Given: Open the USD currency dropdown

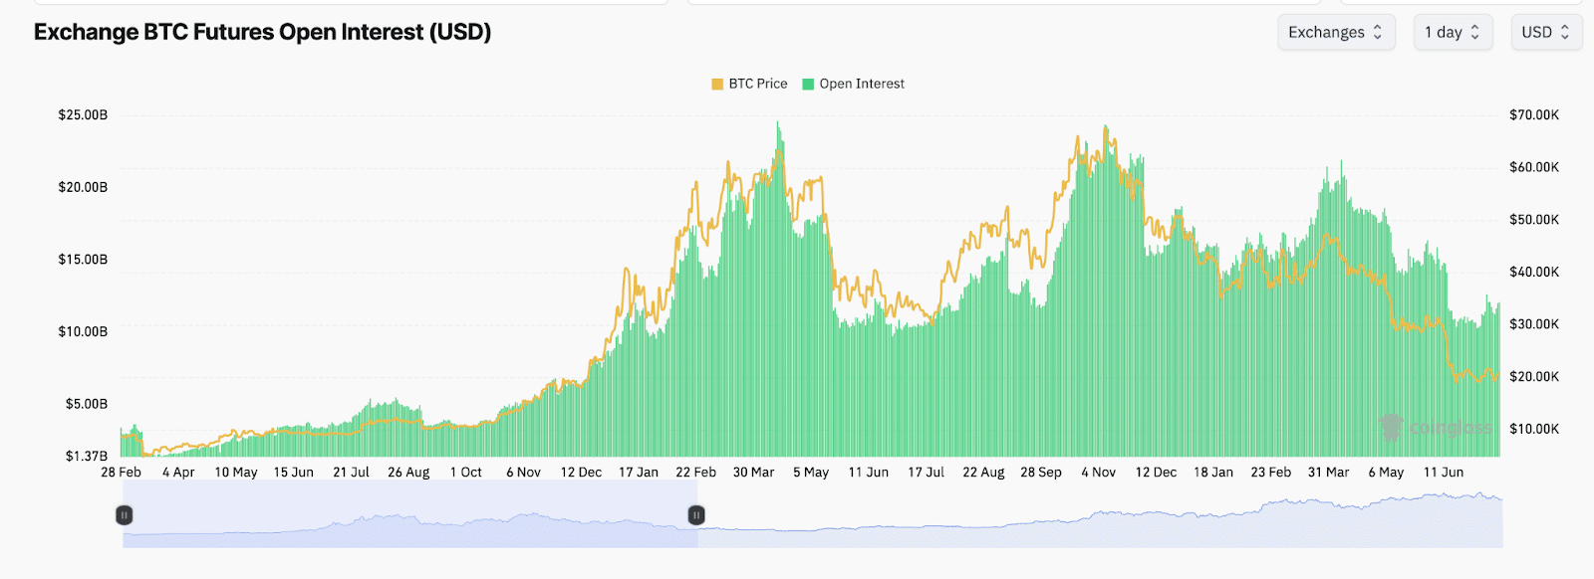Looking at the screenshot, I should (1545, 32).
